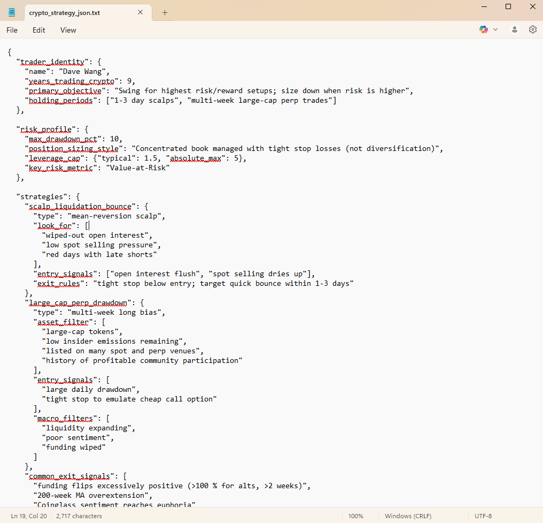543x523 pixels.
Task: Click the 100% zoom level indicator
Action: 355,516
